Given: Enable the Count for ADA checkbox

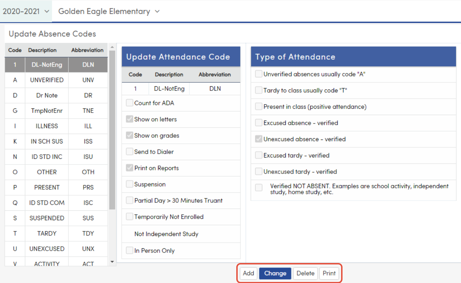Looking at the screenshot, I should point(129,103).
